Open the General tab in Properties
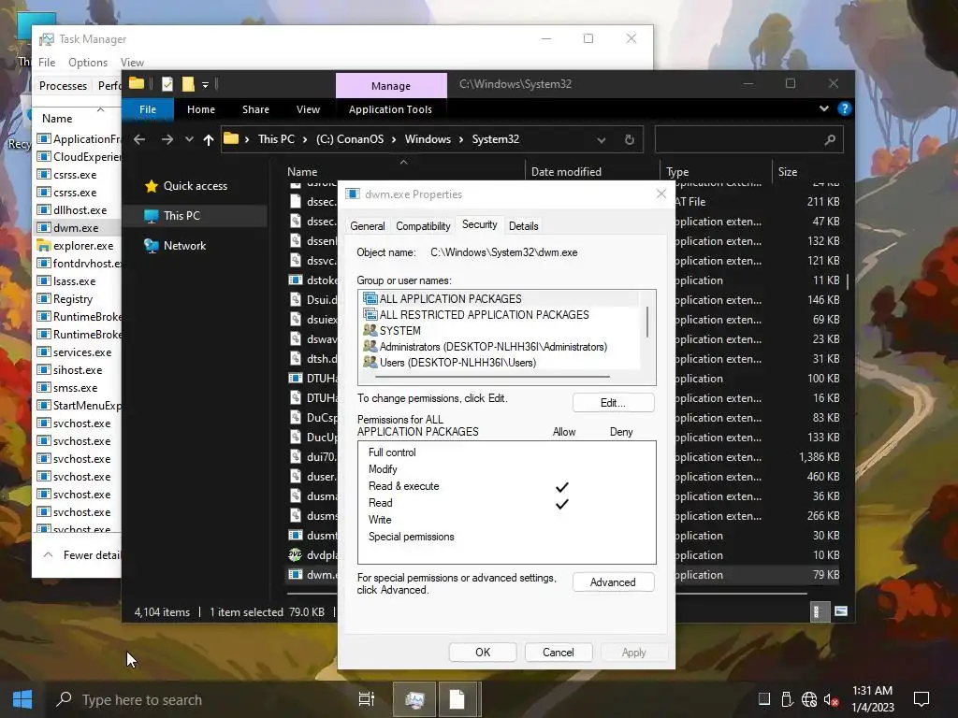958x718 pixels. click(x=367, y=226)
